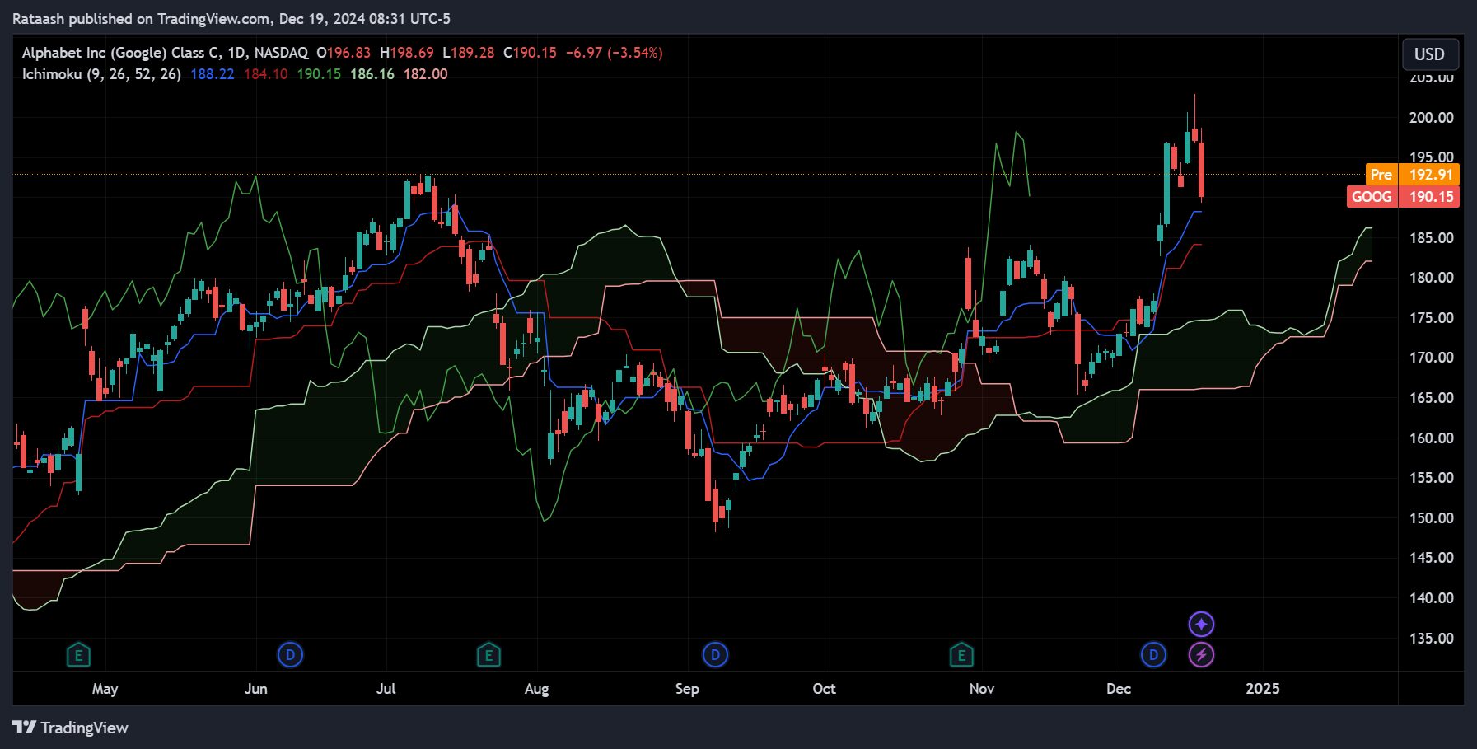Image resolution: width=1477 pixels, height=749 pixels.
Task: Click the Ichimoku value 186.16
Action: click(x=372, y=74)
